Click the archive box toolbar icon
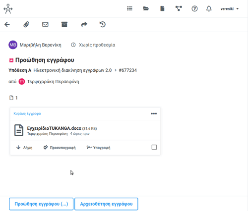Viewport: 248px width, 211px height. point(64,24)
